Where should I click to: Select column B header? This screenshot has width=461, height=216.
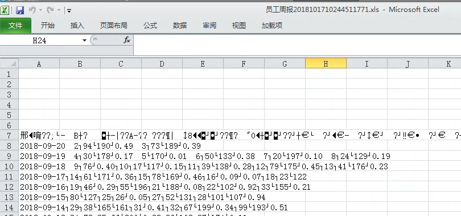[x=80, y=64]
